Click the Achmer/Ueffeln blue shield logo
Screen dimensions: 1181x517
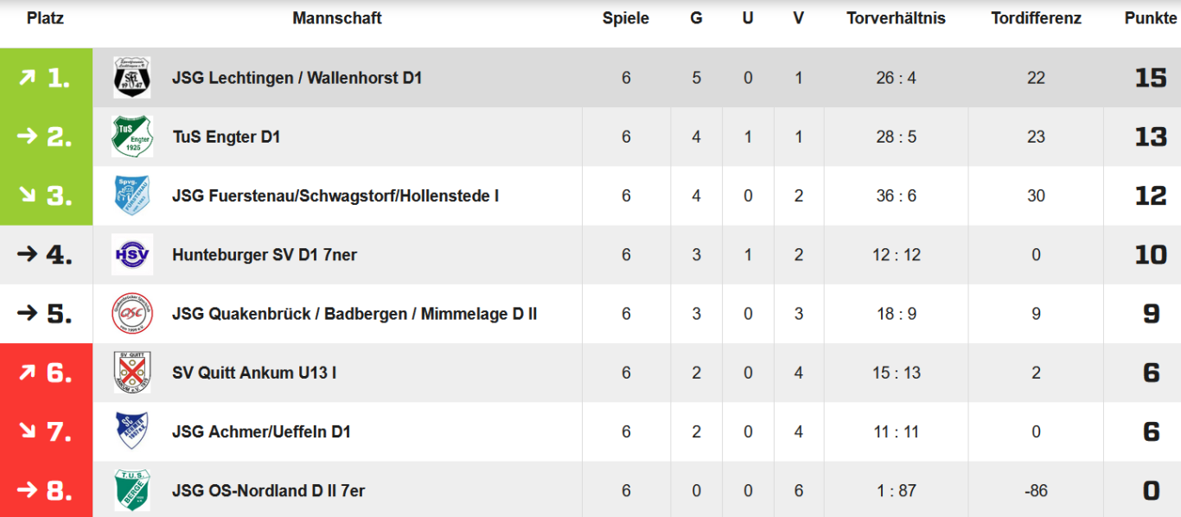click(x=132, y=431)
